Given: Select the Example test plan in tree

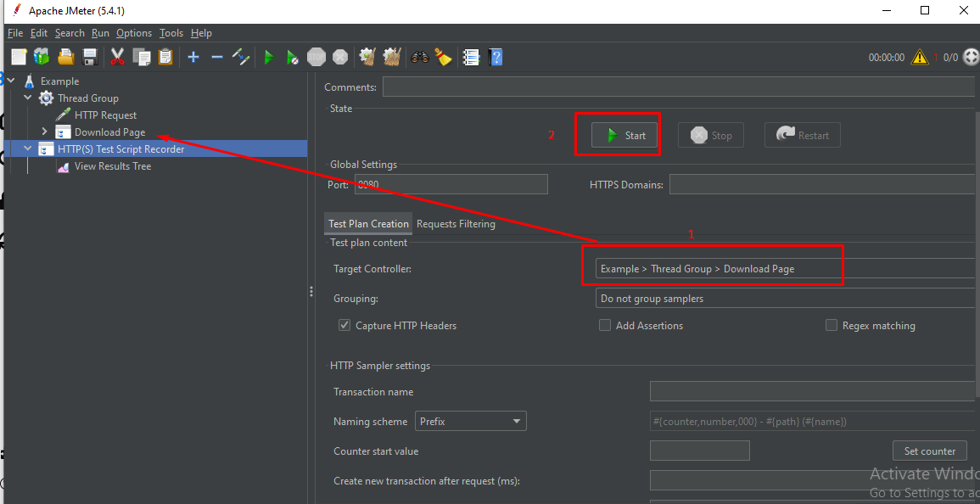Looking at the screenshot, I should 60,81.
